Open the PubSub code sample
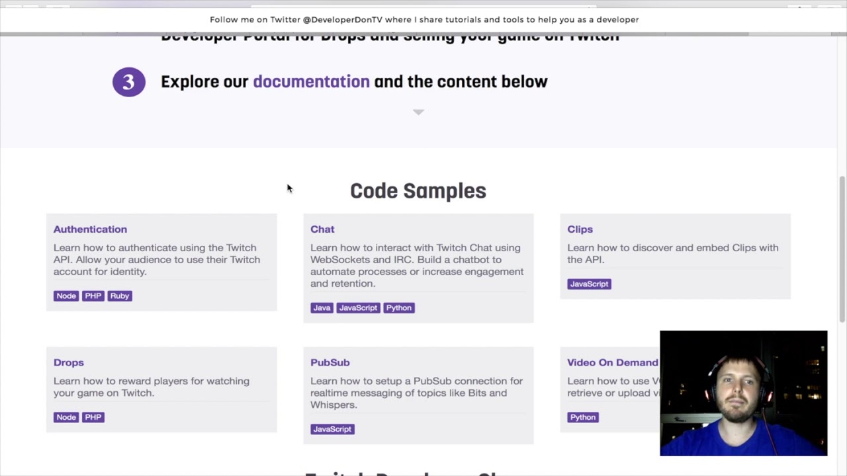 click(x=330, y=363)
